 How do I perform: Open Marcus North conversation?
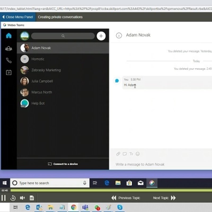63,92
